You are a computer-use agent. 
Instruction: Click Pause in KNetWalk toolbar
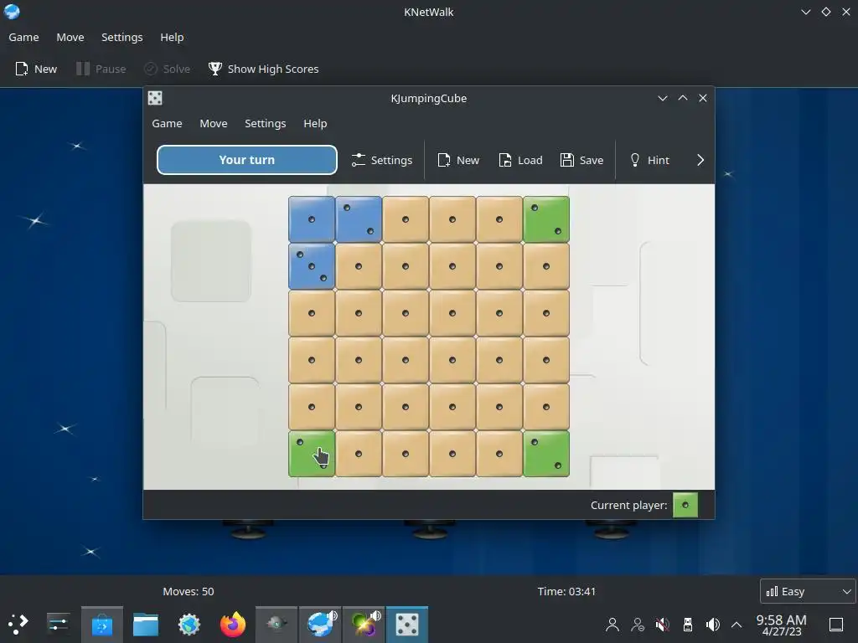click(x=101, y=69)
